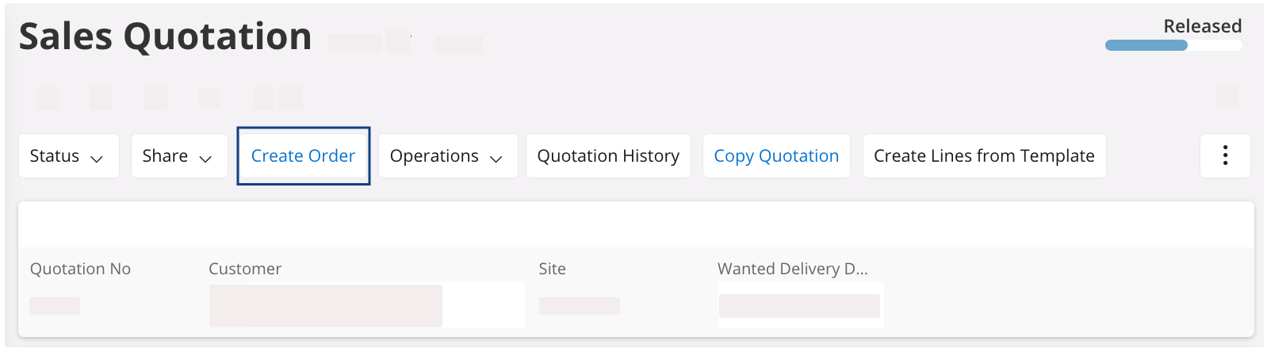The width and height of the screenshot is (1267, 352).
Task: Open the Share dropdown menu
Action: coord(179,156)
